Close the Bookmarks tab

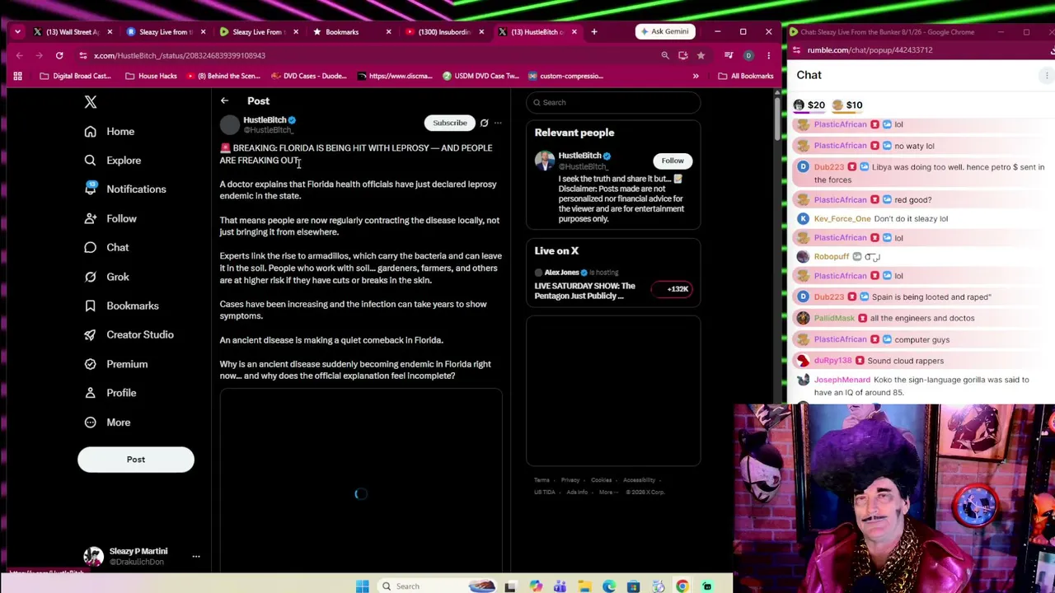pyautogui.click(x=389, y=32)
